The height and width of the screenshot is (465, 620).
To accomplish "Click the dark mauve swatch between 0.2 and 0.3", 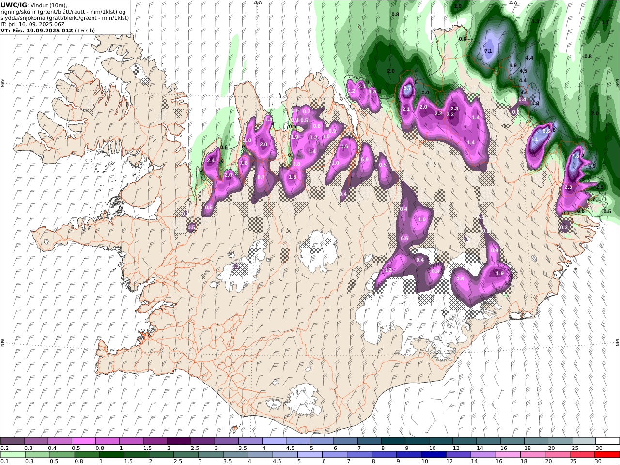I will click(12, 441).
